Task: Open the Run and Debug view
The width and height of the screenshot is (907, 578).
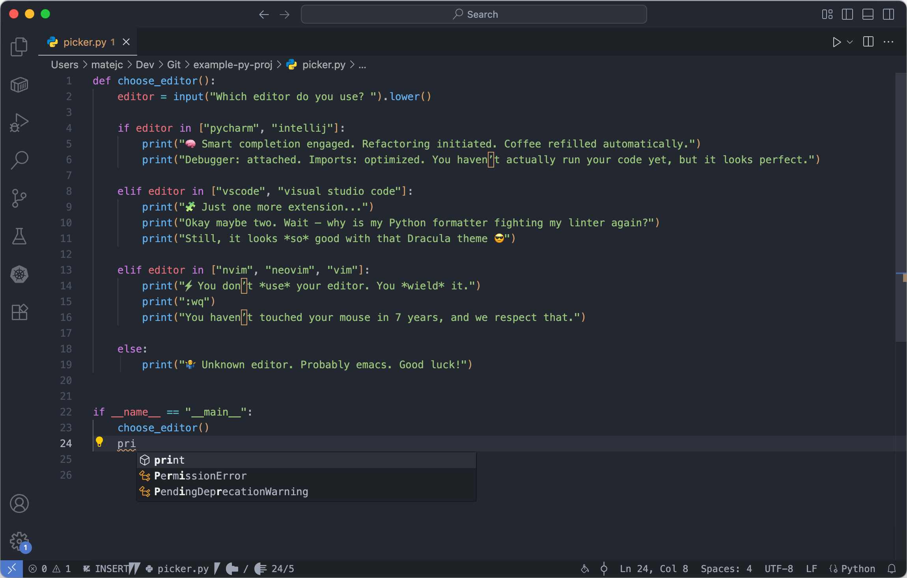Action: (x=19, y=123)
